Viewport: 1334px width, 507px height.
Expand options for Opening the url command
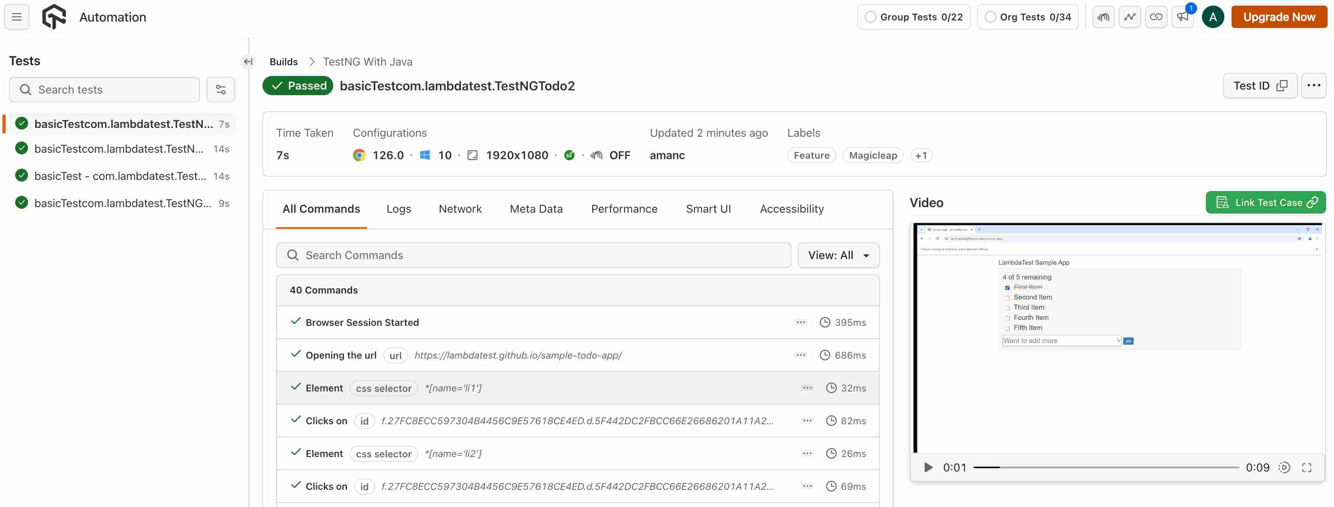point(801,355)
